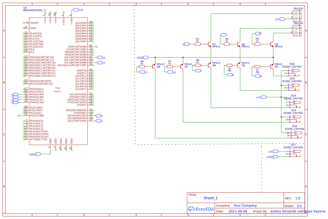Image resolution: width=328 pixels, height=219 pixels.
Task: Select resistor R1 with 1k value
Action: (198, 44)
